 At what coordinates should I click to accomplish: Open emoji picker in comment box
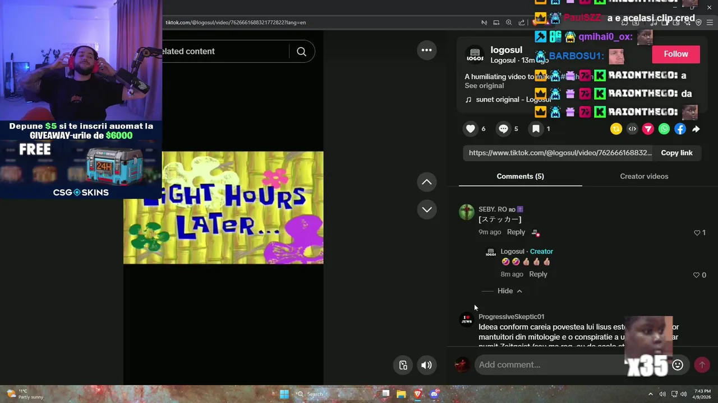(678, 365)
